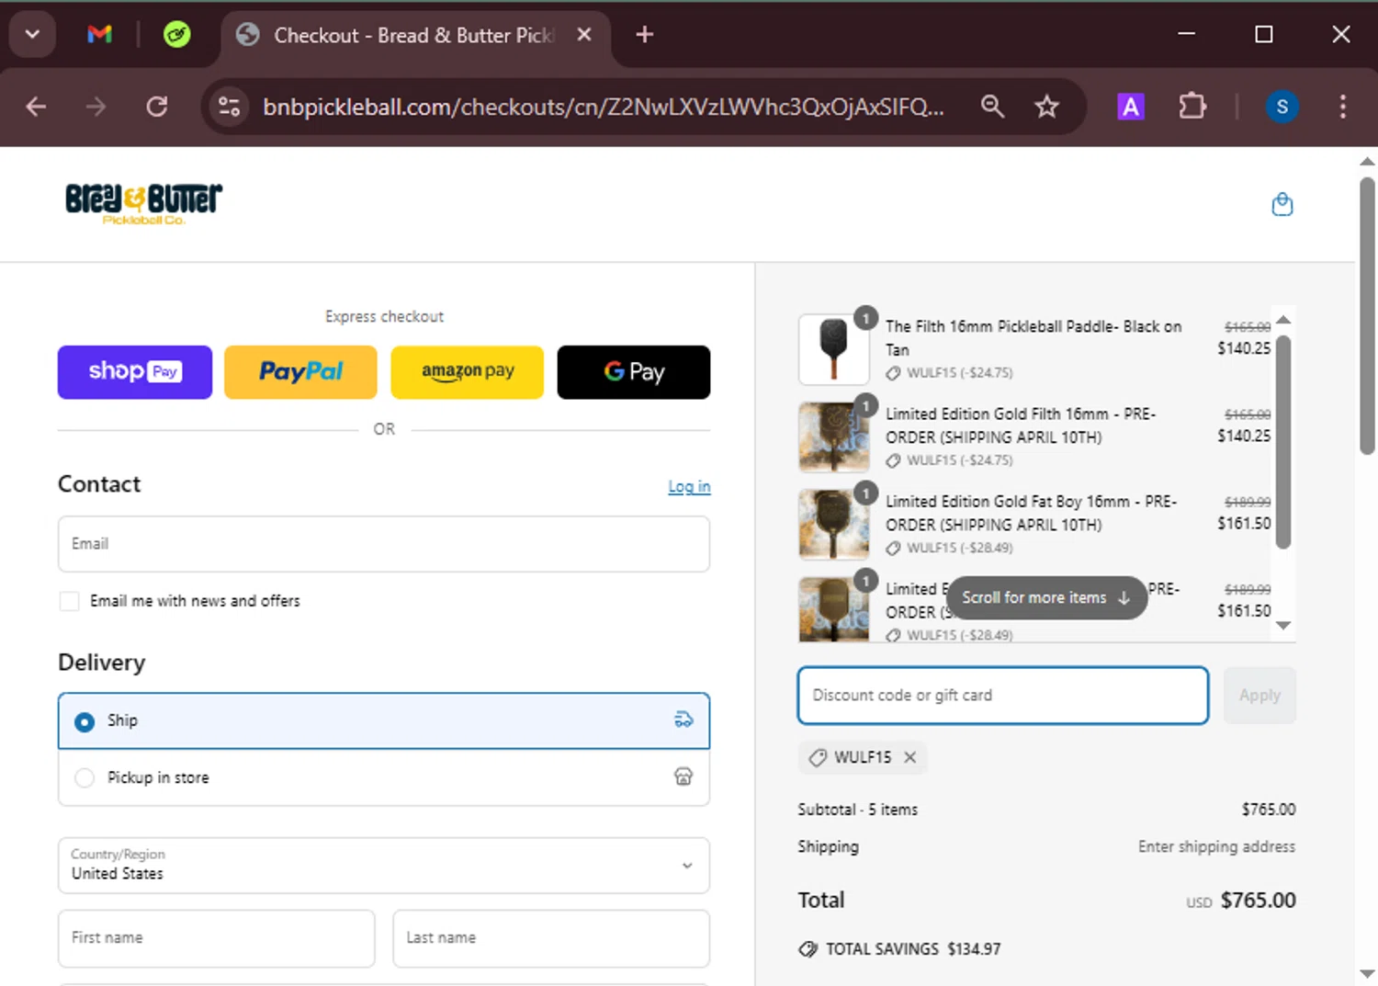The height and width of the screenshot is (986, 1378).
Task: Click the Enter shipping address text
Action: click(x=1216, y=846)
